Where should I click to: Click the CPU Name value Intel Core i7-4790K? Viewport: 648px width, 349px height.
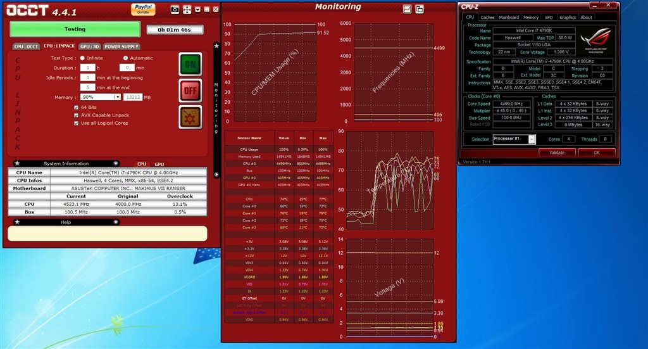[128, 172]
